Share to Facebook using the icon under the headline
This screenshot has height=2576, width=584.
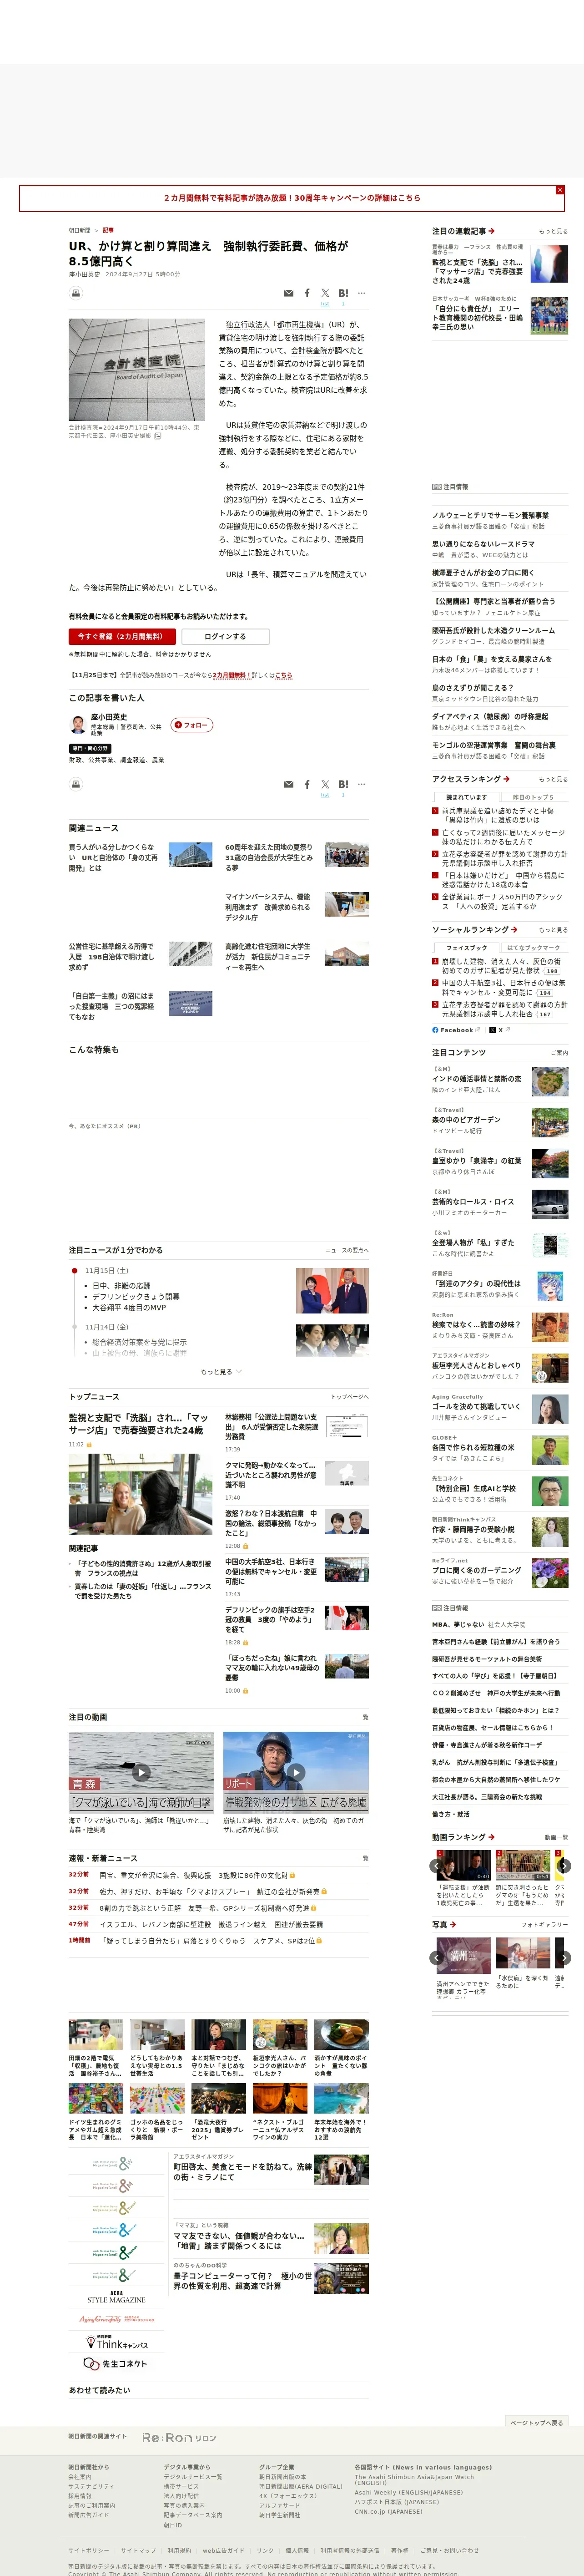(307, 293)
